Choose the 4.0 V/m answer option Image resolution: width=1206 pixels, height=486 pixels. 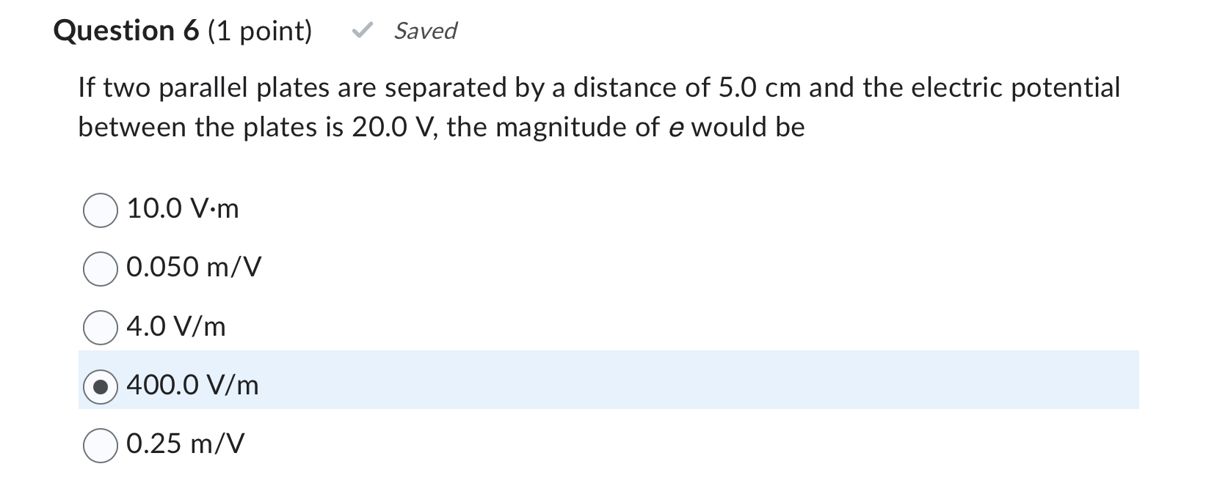100,327
